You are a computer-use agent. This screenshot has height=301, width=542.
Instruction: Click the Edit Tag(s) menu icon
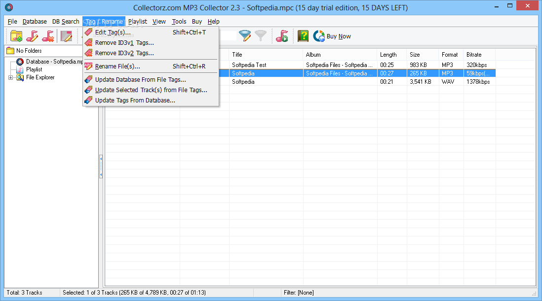[x=88, y=32]
